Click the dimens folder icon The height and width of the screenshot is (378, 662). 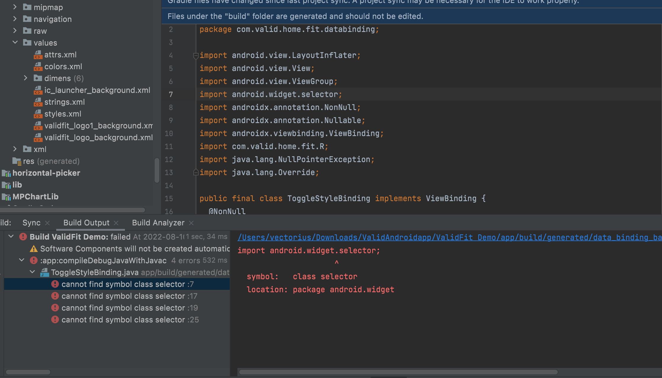[x=38, y=78]
